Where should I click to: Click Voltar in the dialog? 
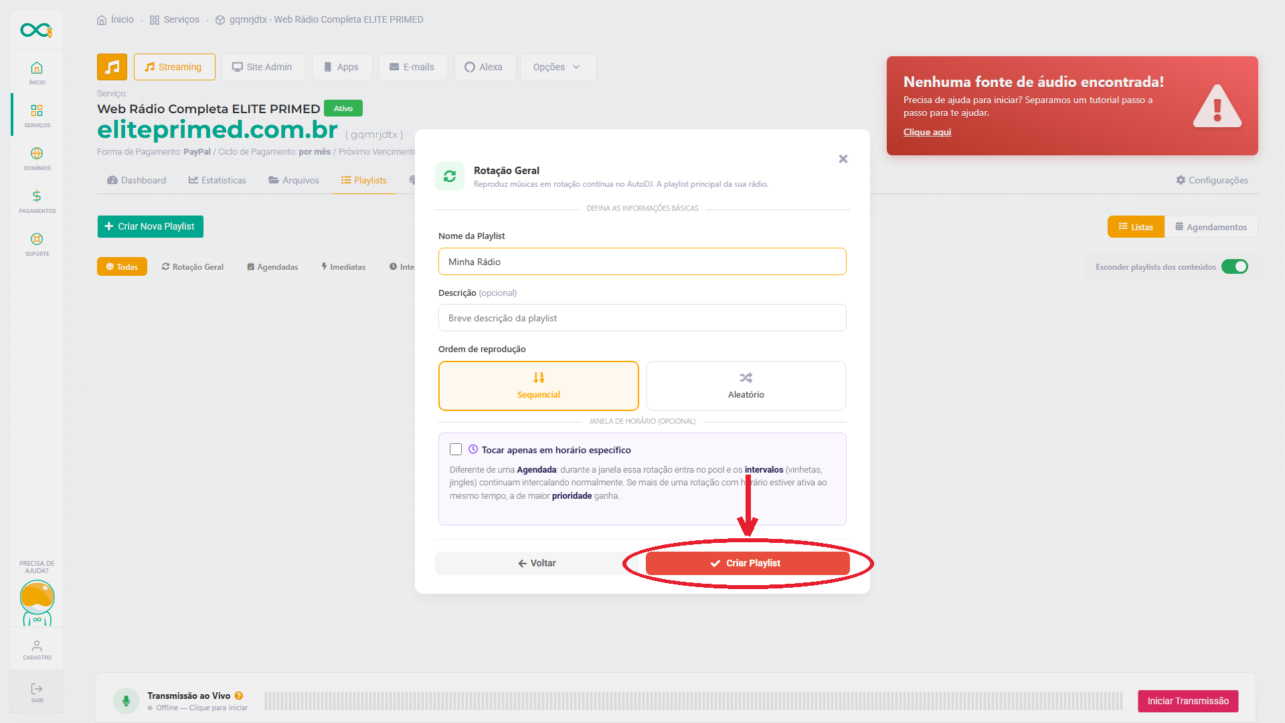537,563
